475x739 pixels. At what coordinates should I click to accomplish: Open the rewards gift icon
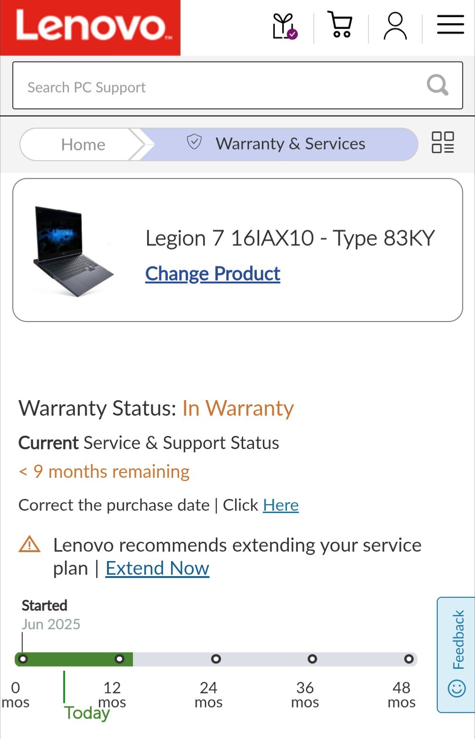coord(284,26)
